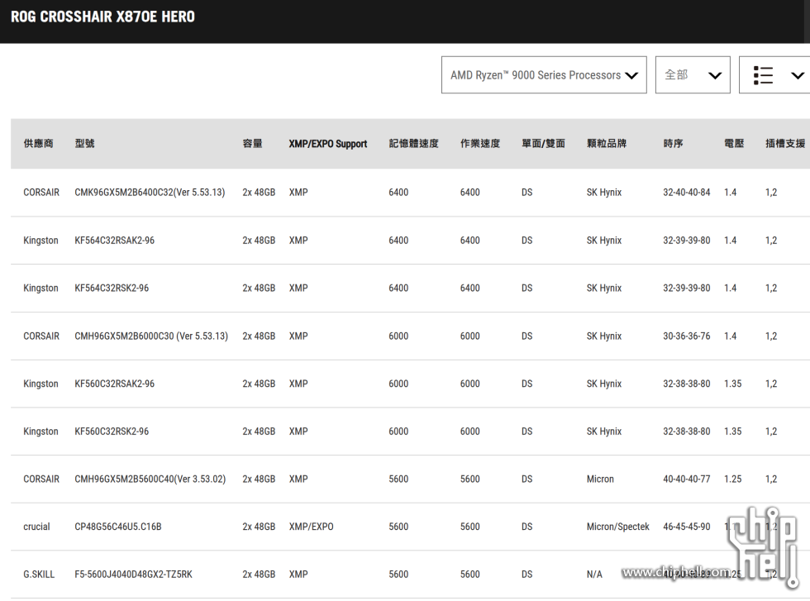Screen dimensions: 810x601
Task: Click the 單面/雙面 column header
Action: coord(544,143)
